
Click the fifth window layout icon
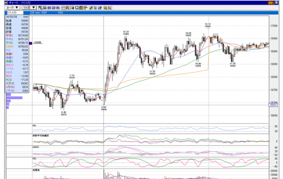58,8
